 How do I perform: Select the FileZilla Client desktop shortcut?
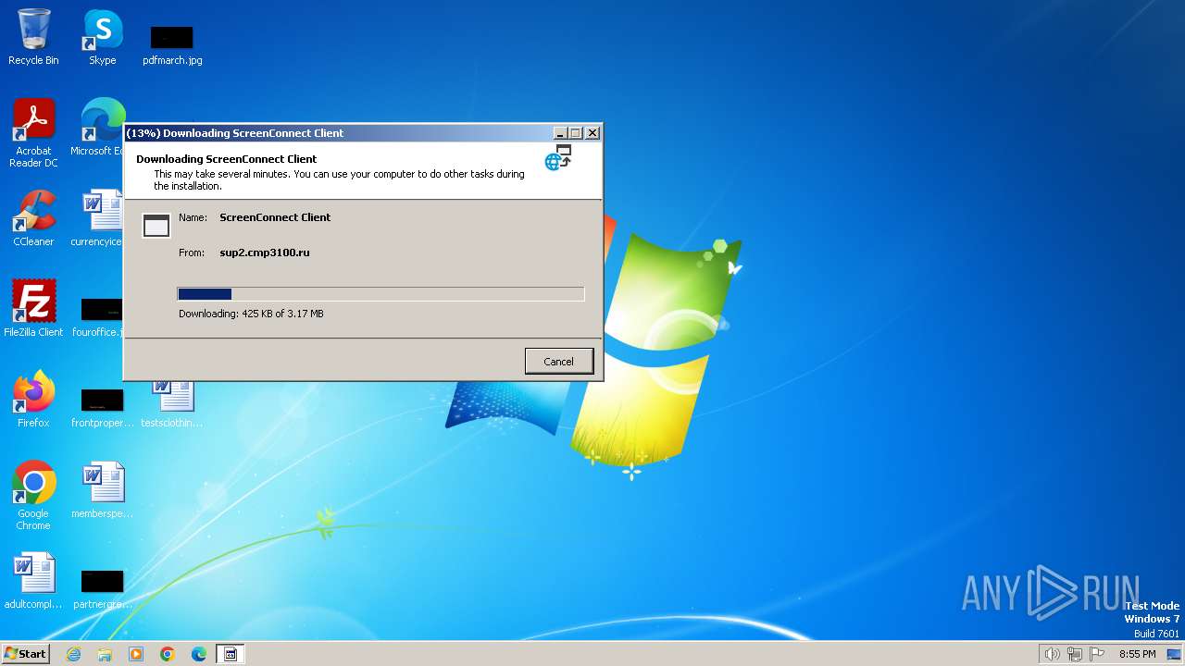[x=33, y=309]
